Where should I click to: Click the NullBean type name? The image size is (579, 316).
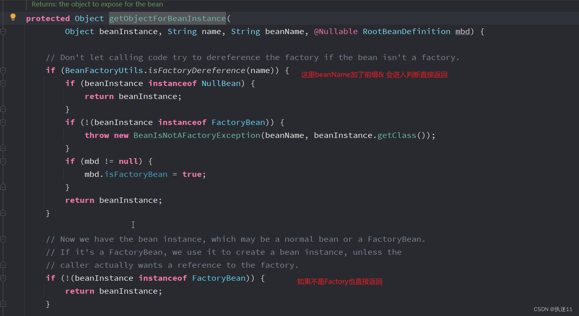(x=221, y=84)
